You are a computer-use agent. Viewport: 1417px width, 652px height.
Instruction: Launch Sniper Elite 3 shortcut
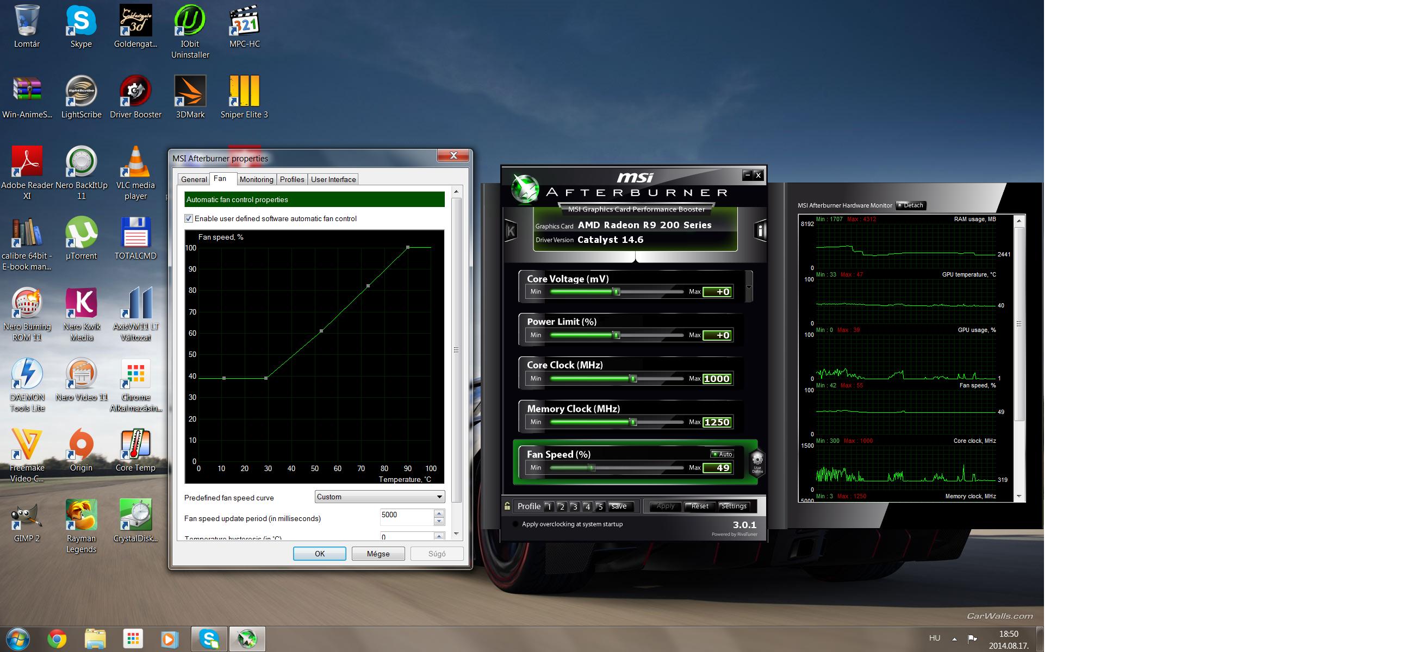point(244,97)
